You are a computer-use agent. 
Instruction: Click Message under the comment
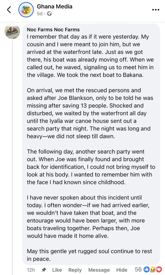click(x=99, y=270)
